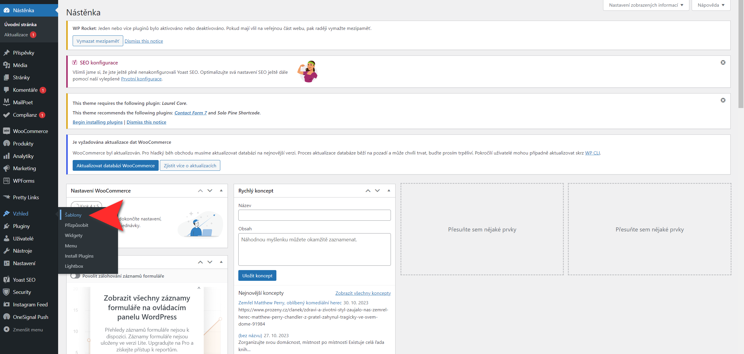Viewport: 744px width, 354px height.
Task: Move Nastavení WooCommerce panel down
Action: (210, 191)
